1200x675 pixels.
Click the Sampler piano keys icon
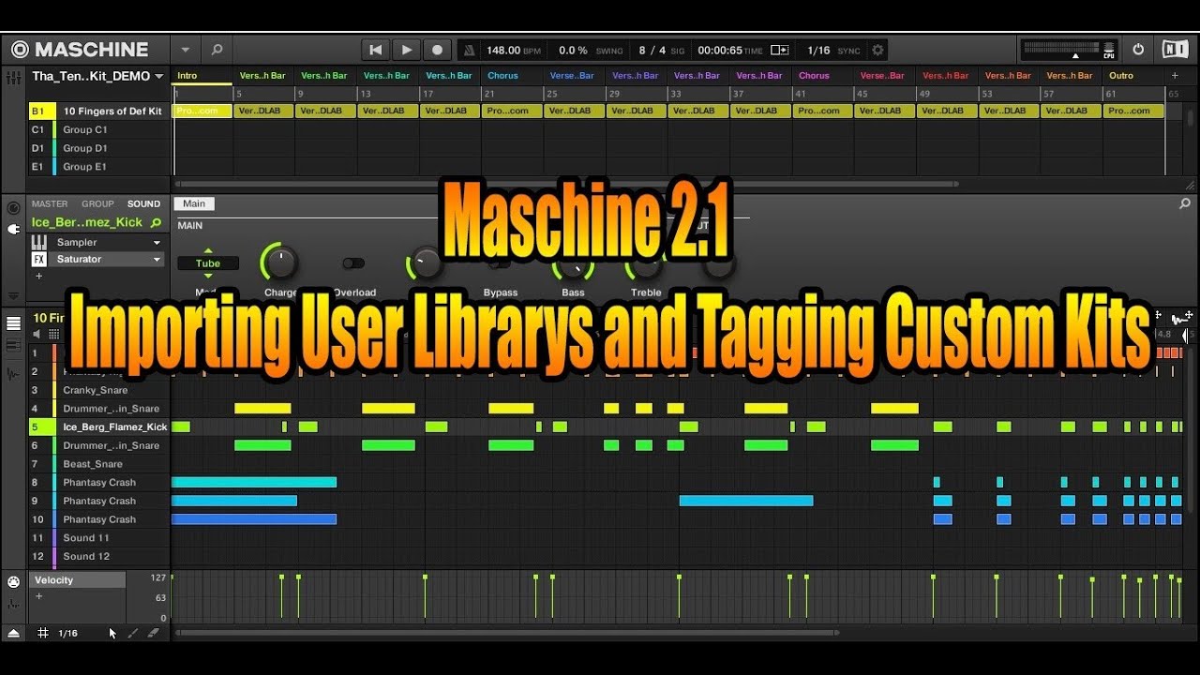[x=38, y=242]
